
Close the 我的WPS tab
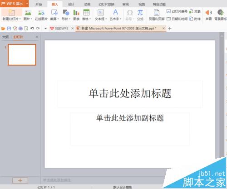[72, 28]
